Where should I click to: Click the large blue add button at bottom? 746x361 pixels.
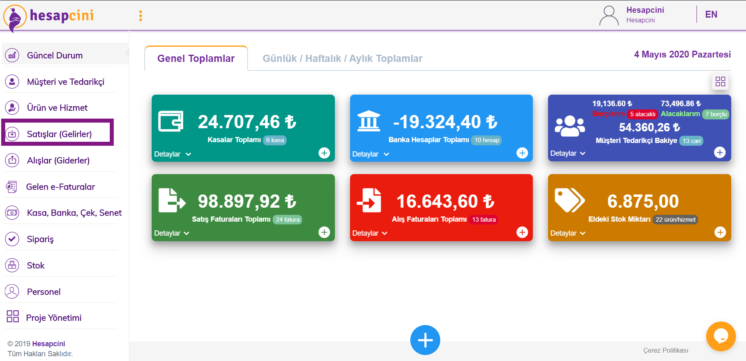(x=425, y=340)
